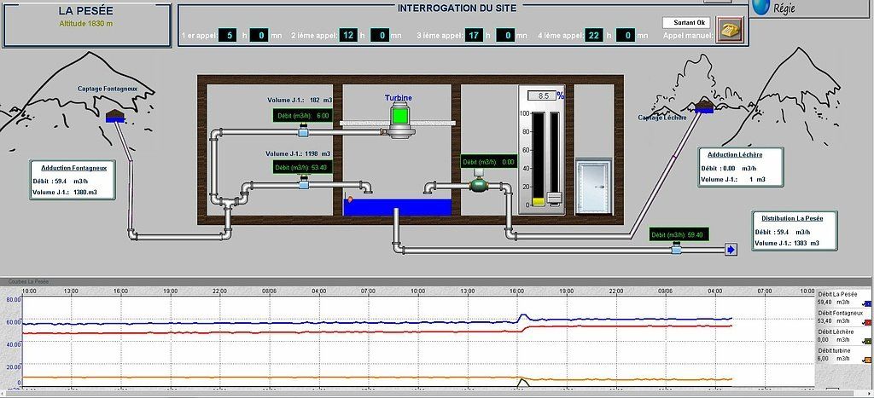Toggle the Débit Fontagneux curve checkbox

pyautogui.click(x=866, y=322)
